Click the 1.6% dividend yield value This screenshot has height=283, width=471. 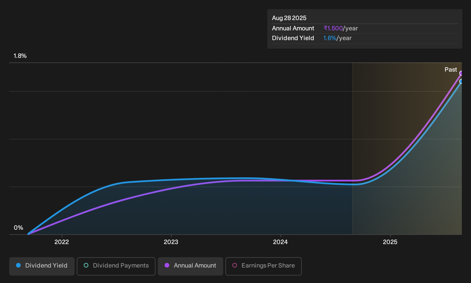point(330,38)
